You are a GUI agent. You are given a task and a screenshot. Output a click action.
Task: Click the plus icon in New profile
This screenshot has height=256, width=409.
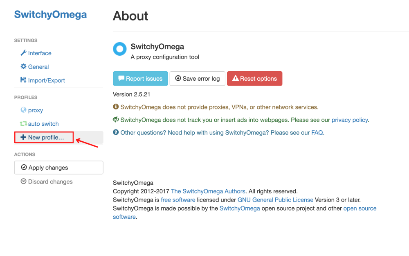point(22,137)
